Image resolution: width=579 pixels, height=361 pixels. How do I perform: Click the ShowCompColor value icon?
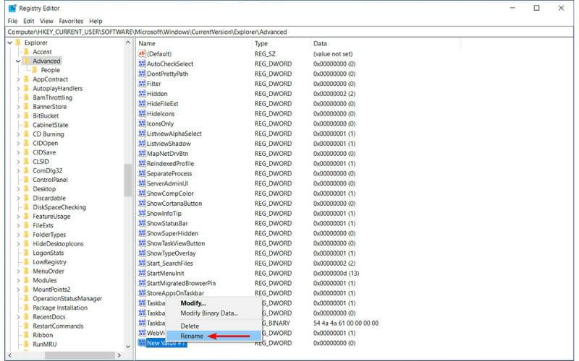tap(142, 193)
